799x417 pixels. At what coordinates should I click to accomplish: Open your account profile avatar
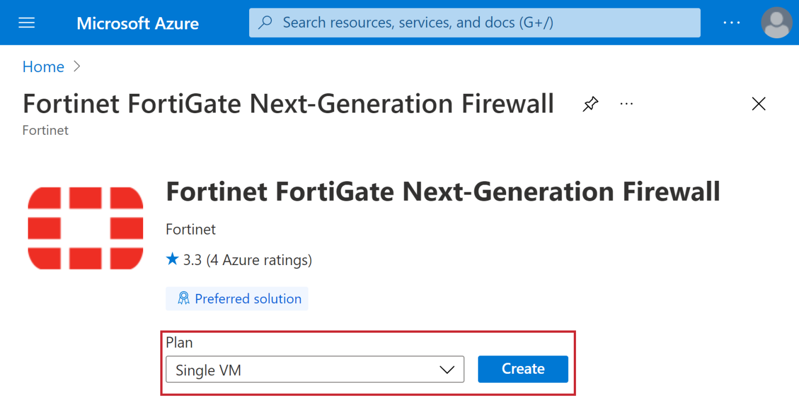pos(776,22)
